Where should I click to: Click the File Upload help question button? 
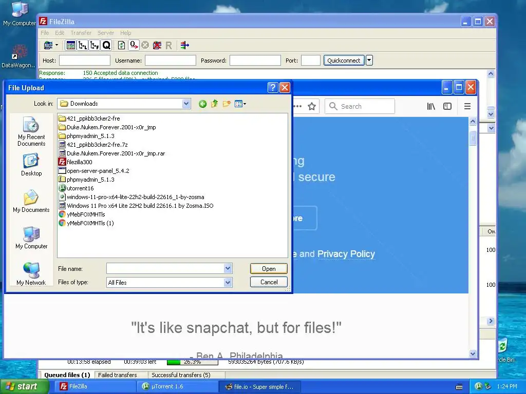pyautogui.click(x=273, y=88)
